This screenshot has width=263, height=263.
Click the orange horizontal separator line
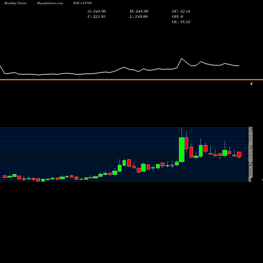pos(131,79)
